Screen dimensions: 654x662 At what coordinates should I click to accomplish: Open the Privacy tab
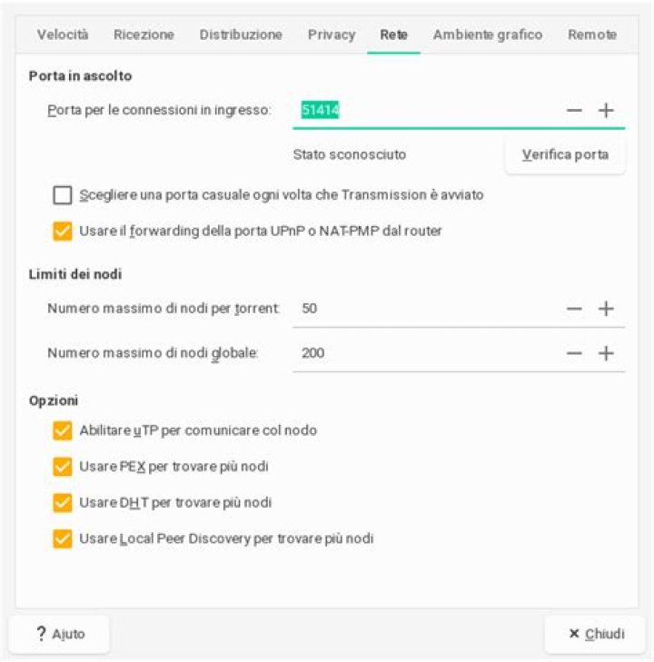332,35
